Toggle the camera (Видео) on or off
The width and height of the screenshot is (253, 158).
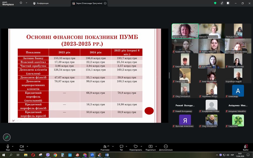point(22,147)
